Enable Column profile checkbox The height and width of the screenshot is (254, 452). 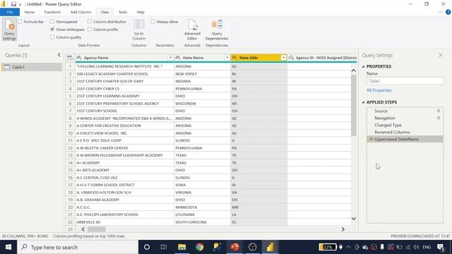point(90,30)
